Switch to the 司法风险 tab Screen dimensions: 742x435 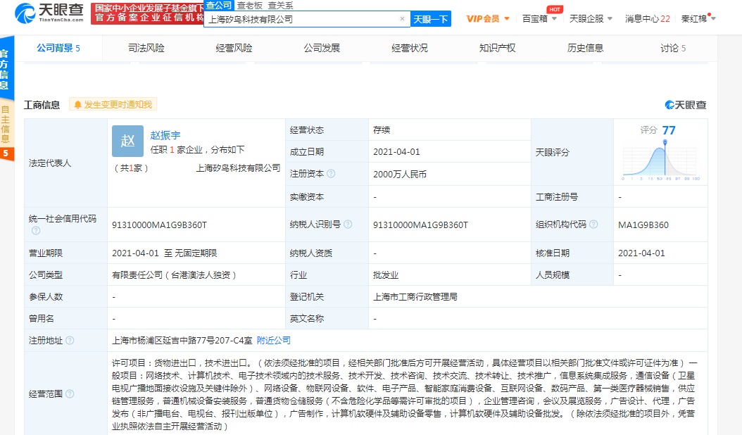[x=146, y=48]
